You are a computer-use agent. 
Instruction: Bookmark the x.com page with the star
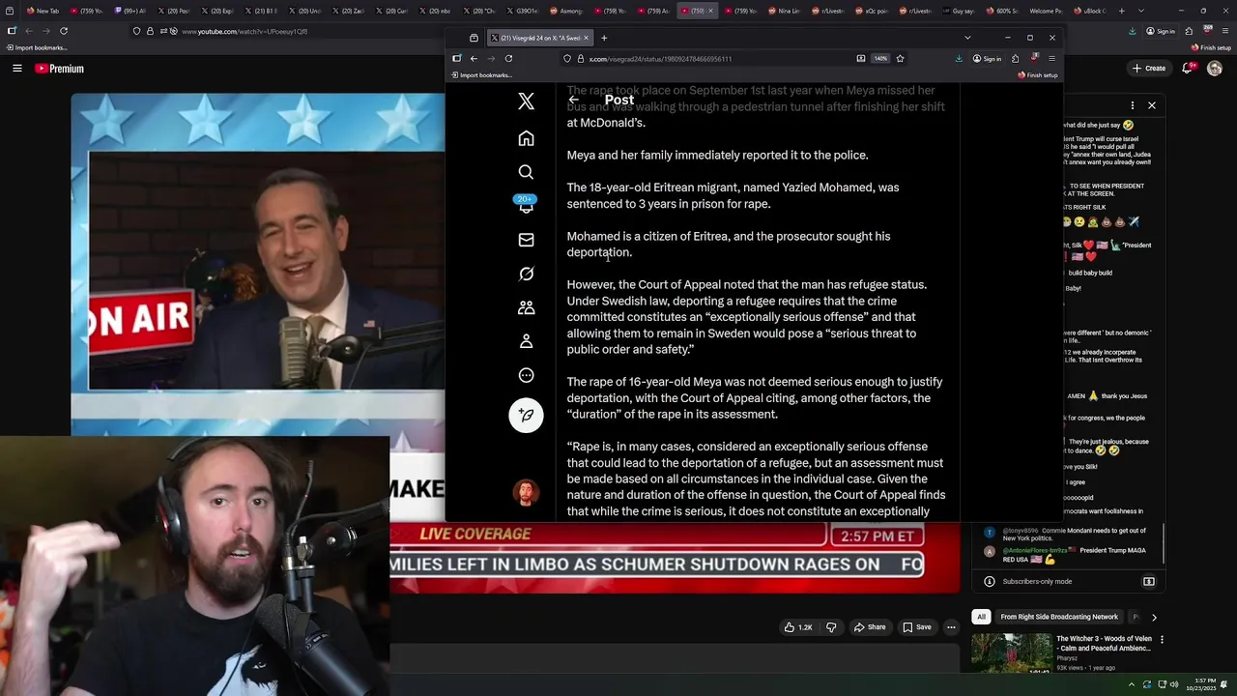click(x=900, y=58)
